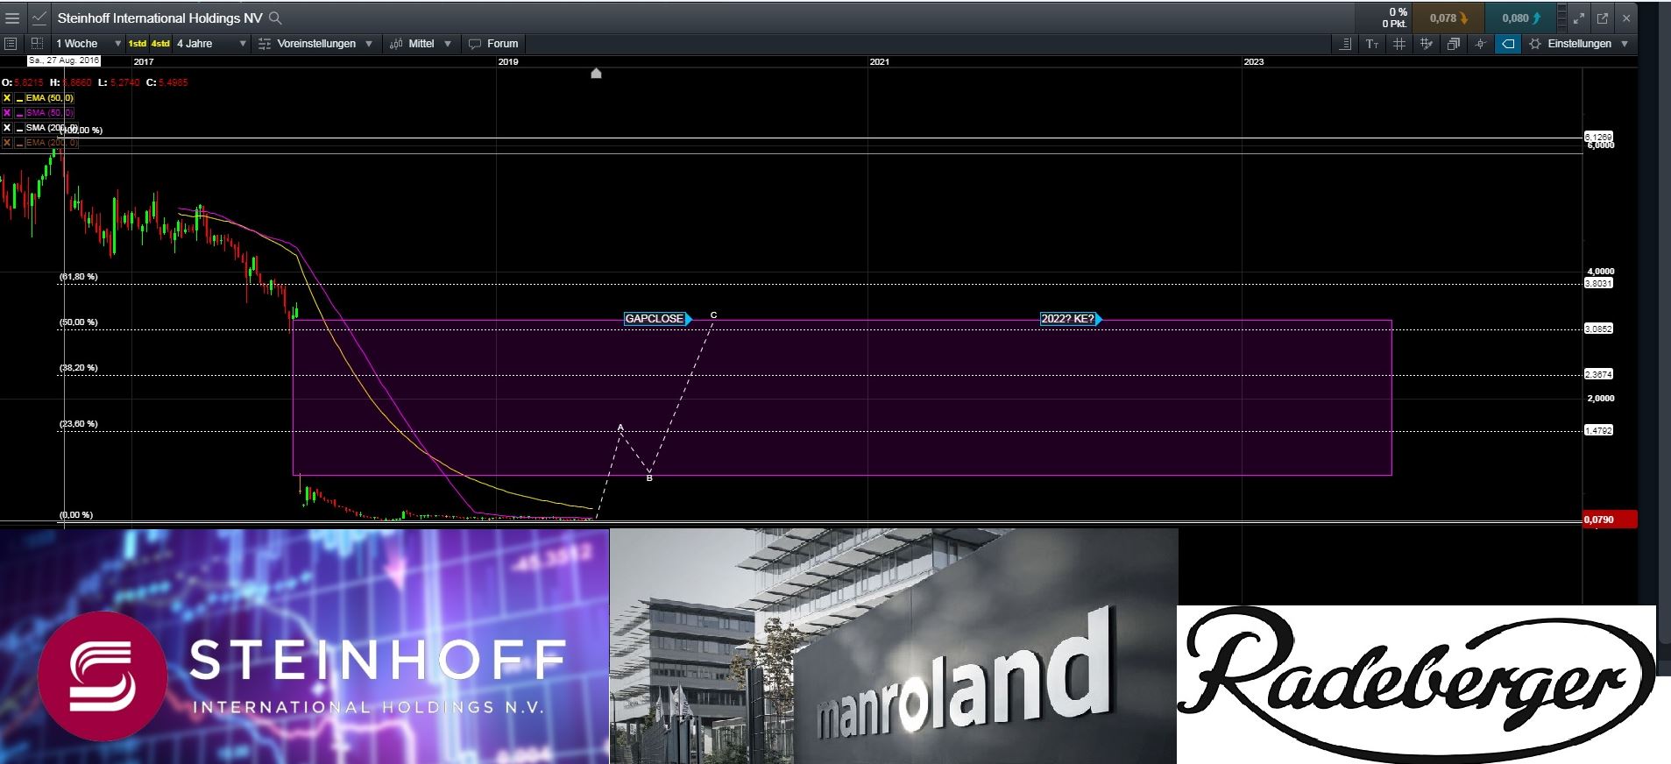1671x764 pixels.
Task: Click the dashed grid layout icon
Action: [x=37, y=43]
